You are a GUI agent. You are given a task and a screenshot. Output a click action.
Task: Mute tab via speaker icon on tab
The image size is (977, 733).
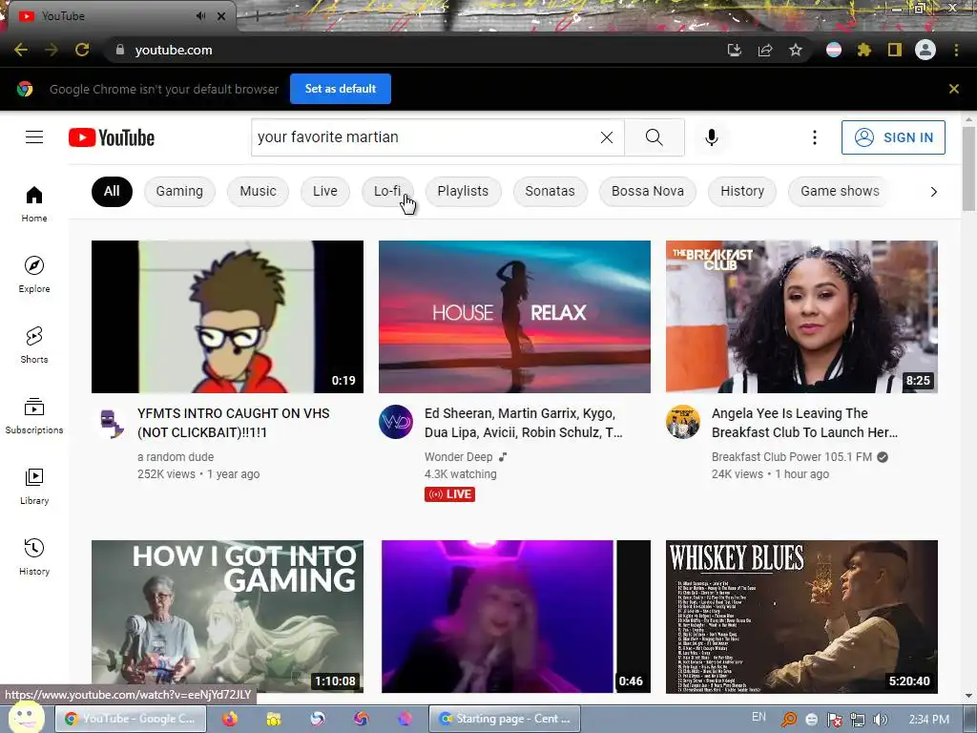pos(200,16)
